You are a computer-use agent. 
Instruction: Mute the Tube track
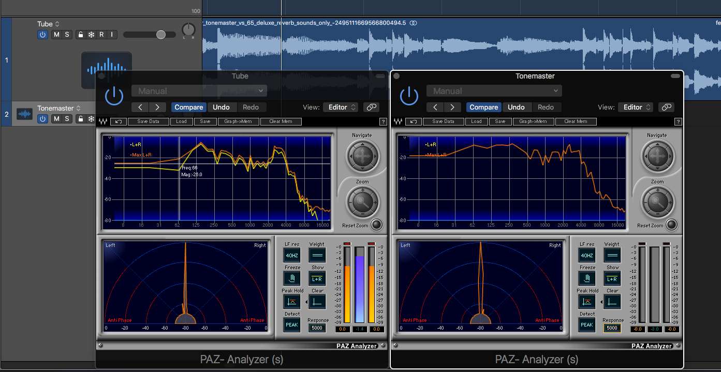[x=56, y=35]
